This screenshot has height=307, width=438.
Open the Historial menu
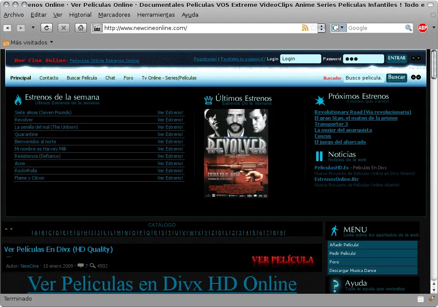[x=80, y=15]
